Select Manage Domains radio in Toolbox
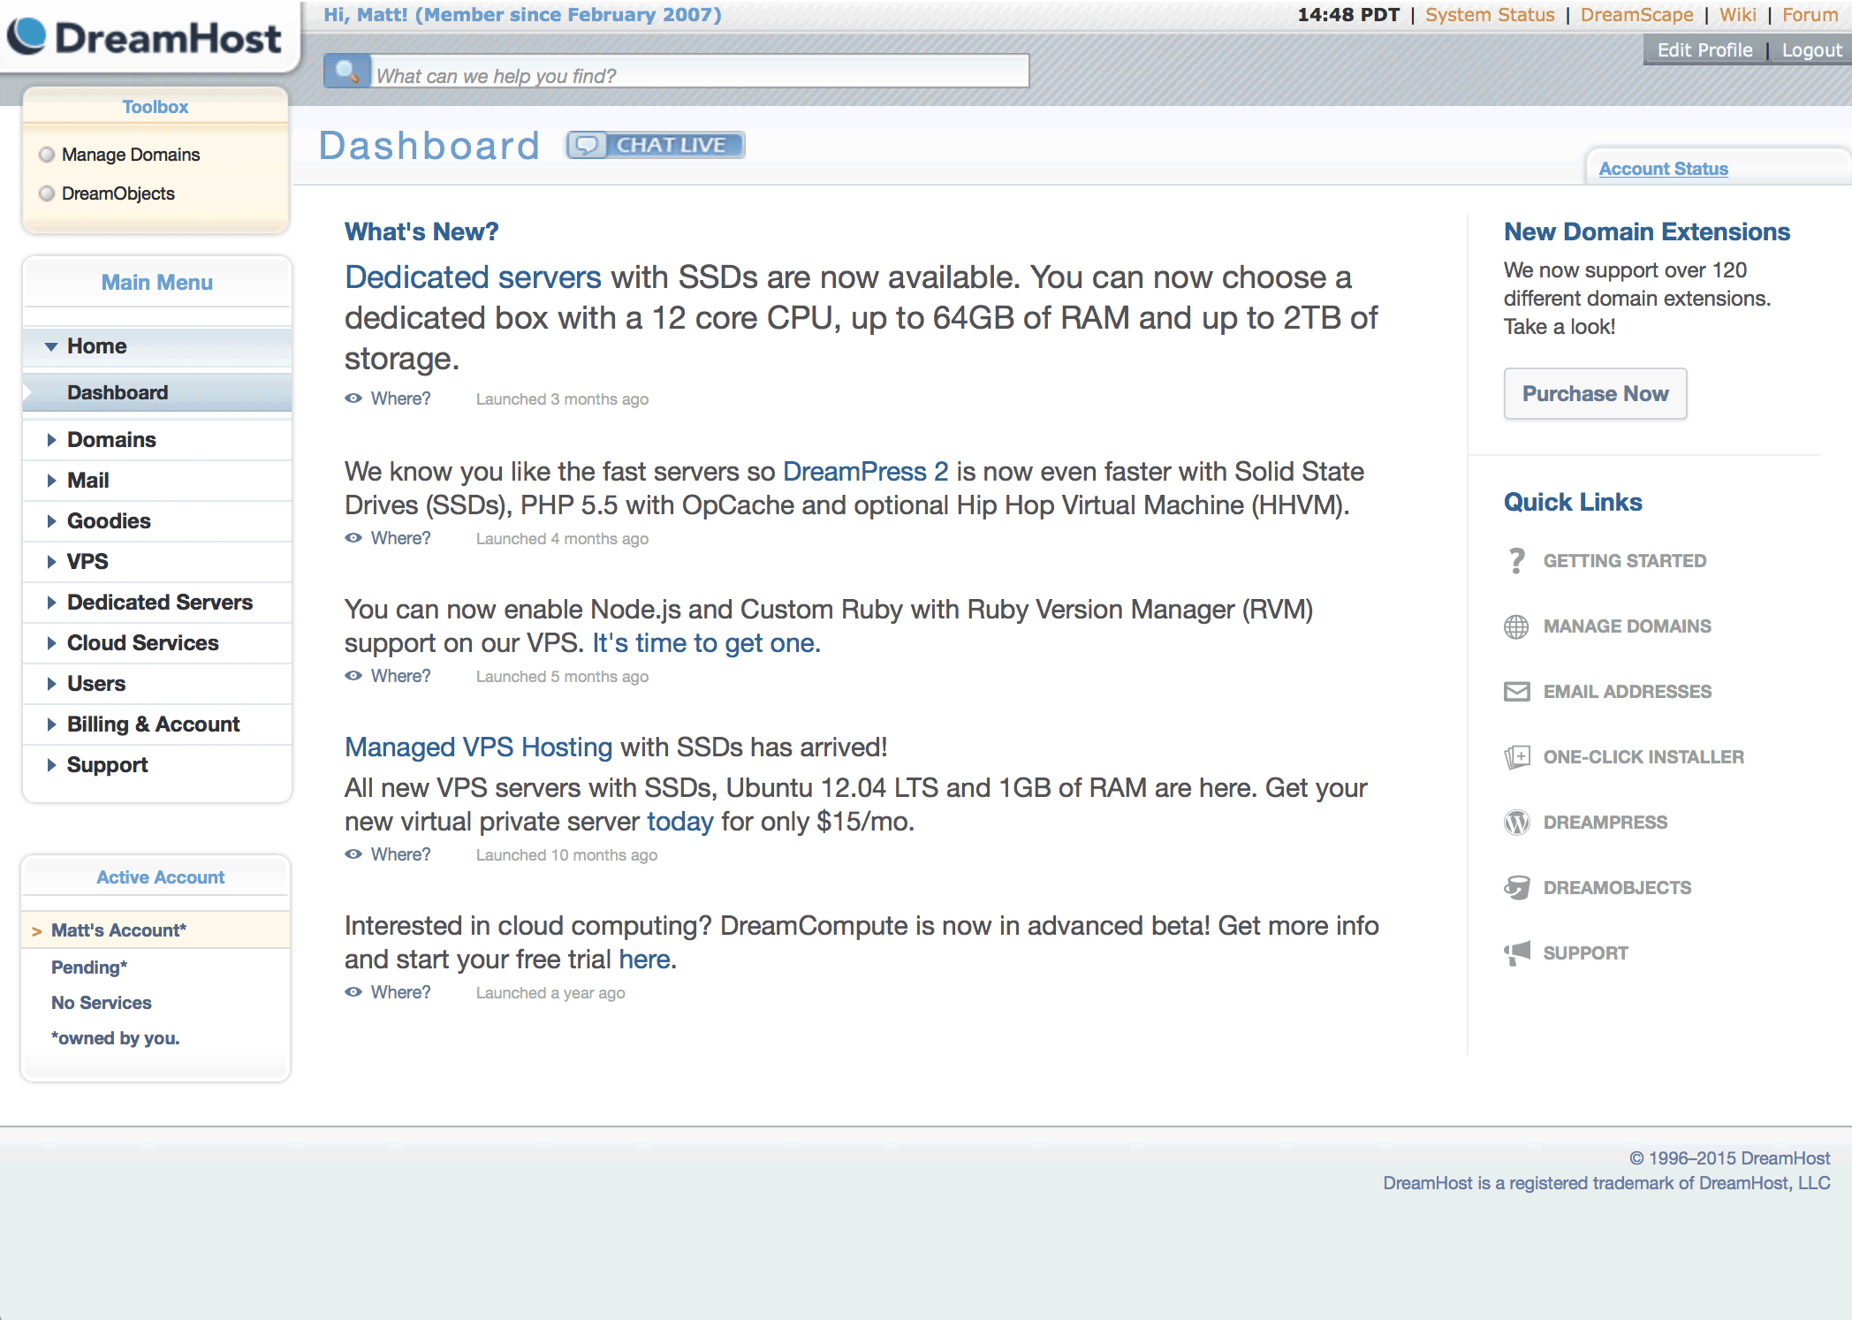 (x=46, y=154)
